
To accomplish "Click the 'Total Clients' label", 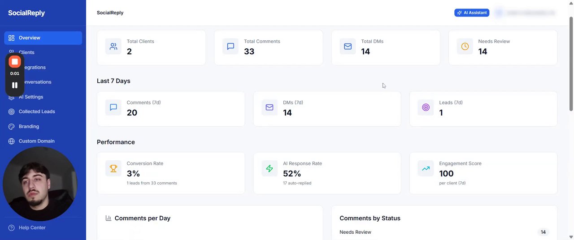I will (140, 41).
